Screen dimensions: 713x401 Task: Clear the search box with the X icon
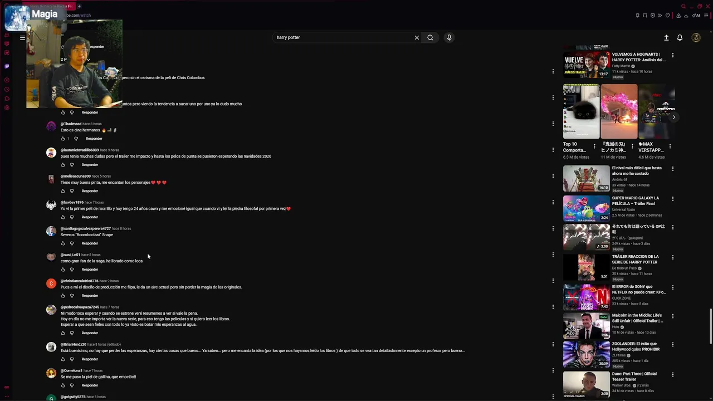pyautogui.click(x=417, y=37)
